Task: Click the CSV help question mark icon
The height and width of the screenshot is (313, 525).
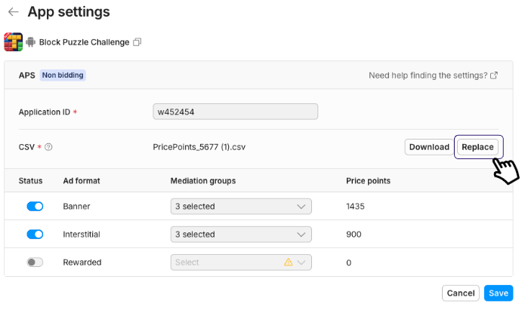Action: click(x=48, y=147)
